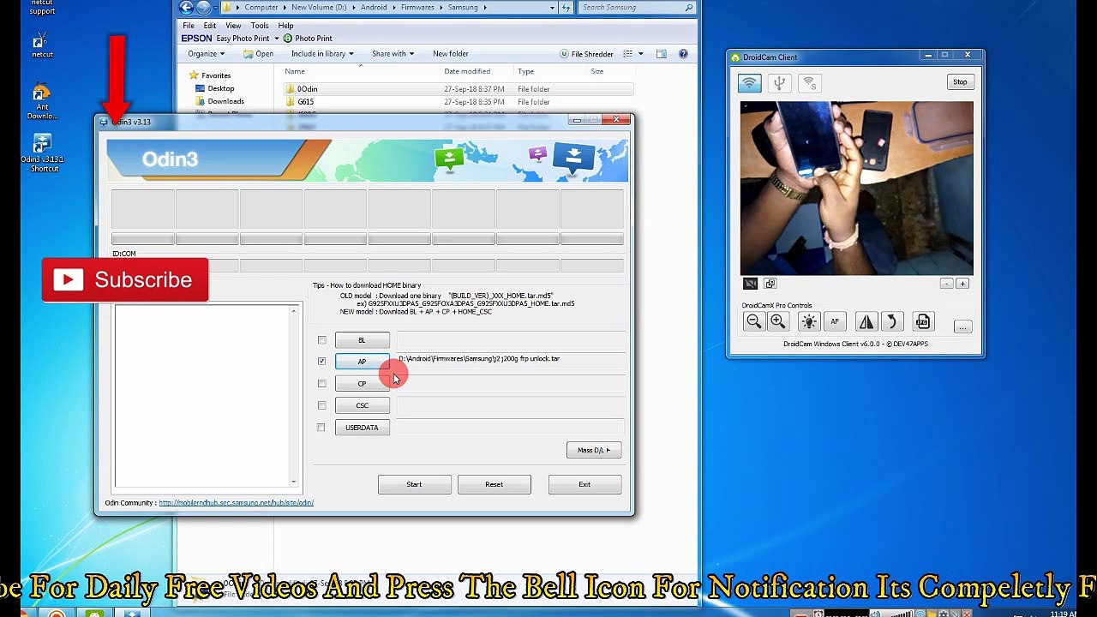The image size is (1097, 617).
Task: Select Desktop in Favorites sidebar
Action: coord(220,88)
